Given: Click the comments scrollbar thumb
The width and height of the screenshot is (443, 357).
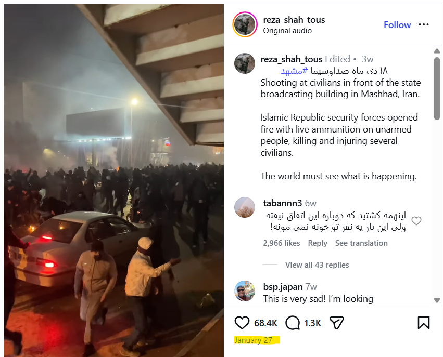Looking at the screenshot, I should pos(437,88).
